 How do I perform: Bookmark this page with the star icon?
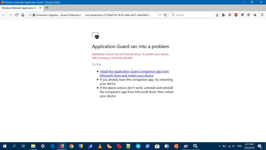click(x=165, y=15)
